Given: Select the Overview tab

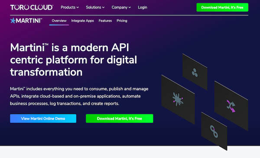Looking at the screenshot, I should pyautogui.click(x=59, y=21).
